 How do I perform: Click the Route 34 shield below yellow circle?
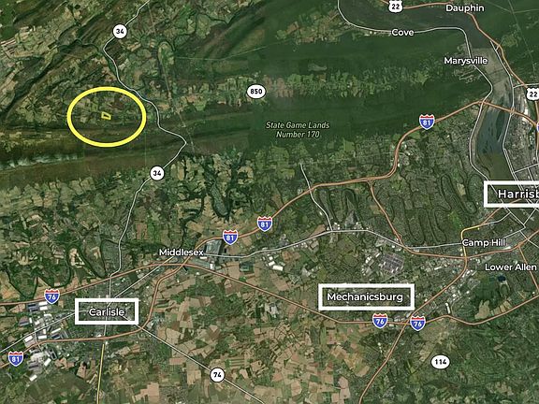point(157,173)
